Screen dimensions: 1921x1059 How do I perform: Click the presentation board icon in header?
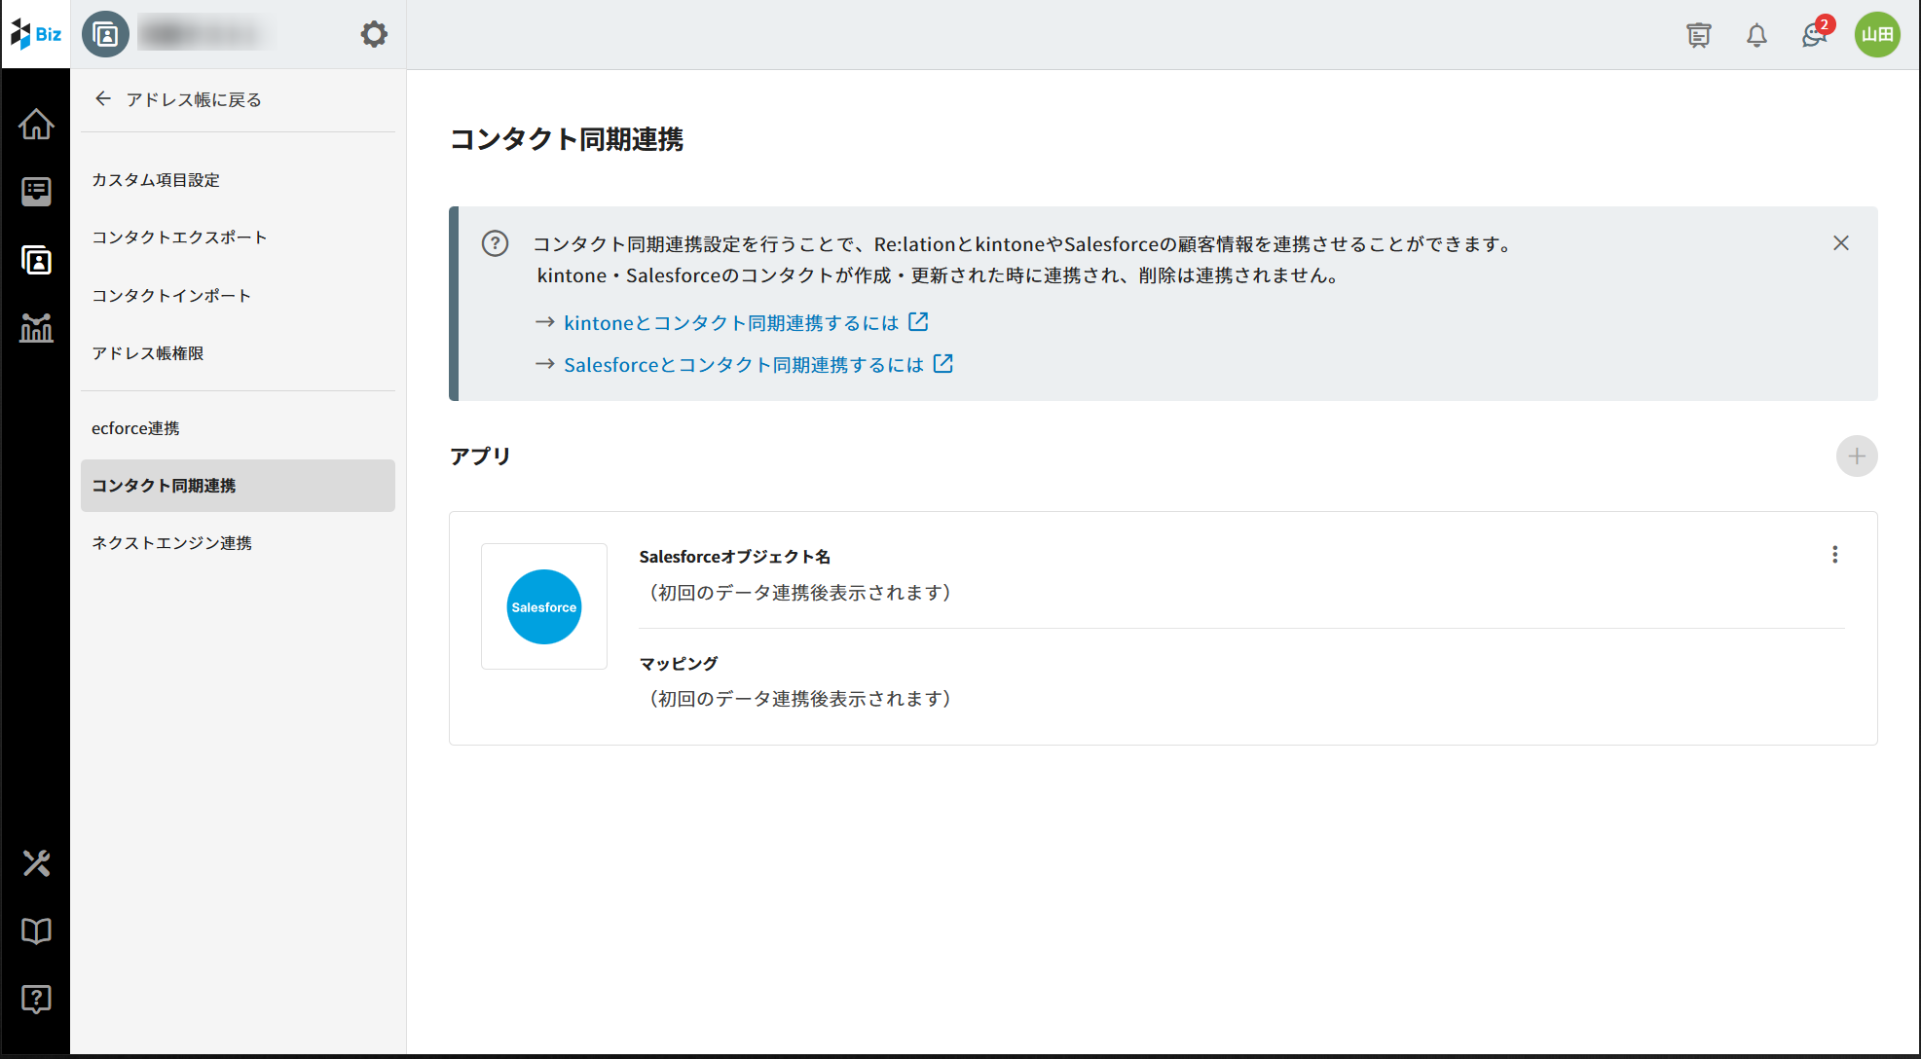click(1699, 36)
